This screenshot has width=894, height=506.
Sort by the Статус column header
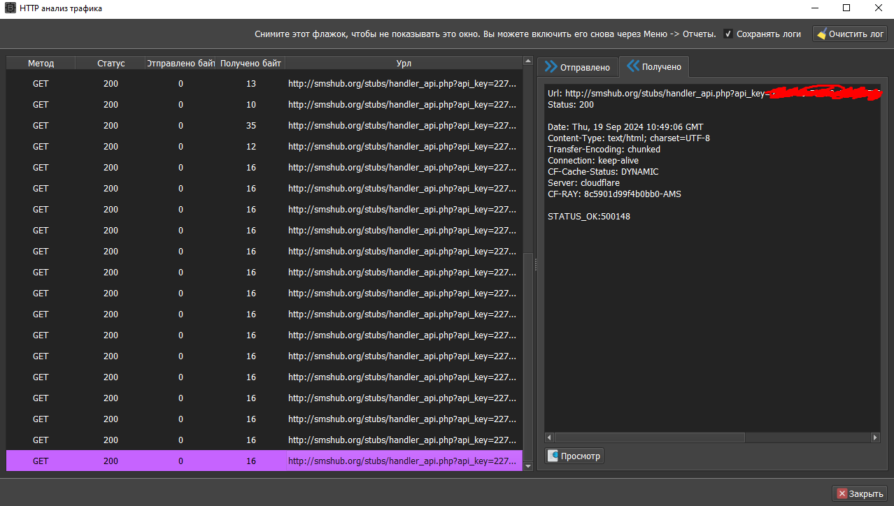click(x=111, y=63)
